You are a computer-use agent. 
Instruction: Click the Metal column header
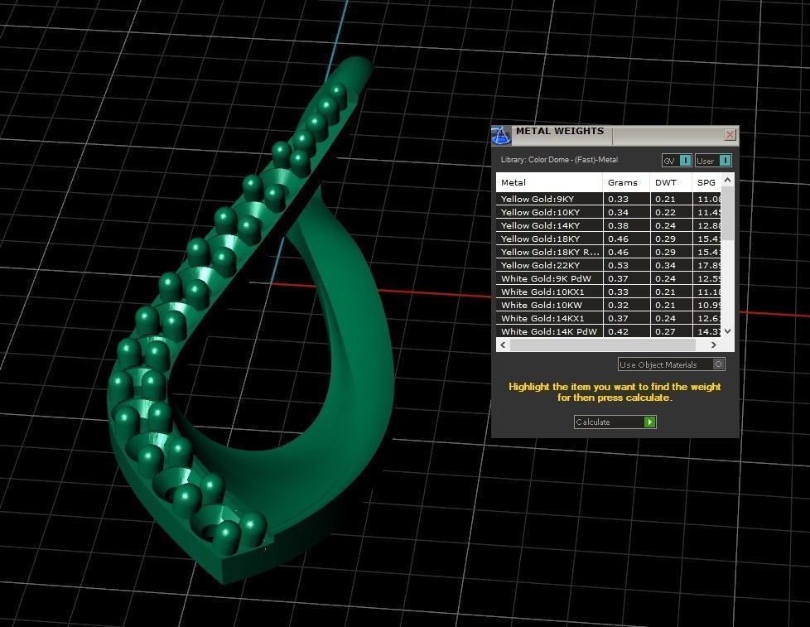549,182
